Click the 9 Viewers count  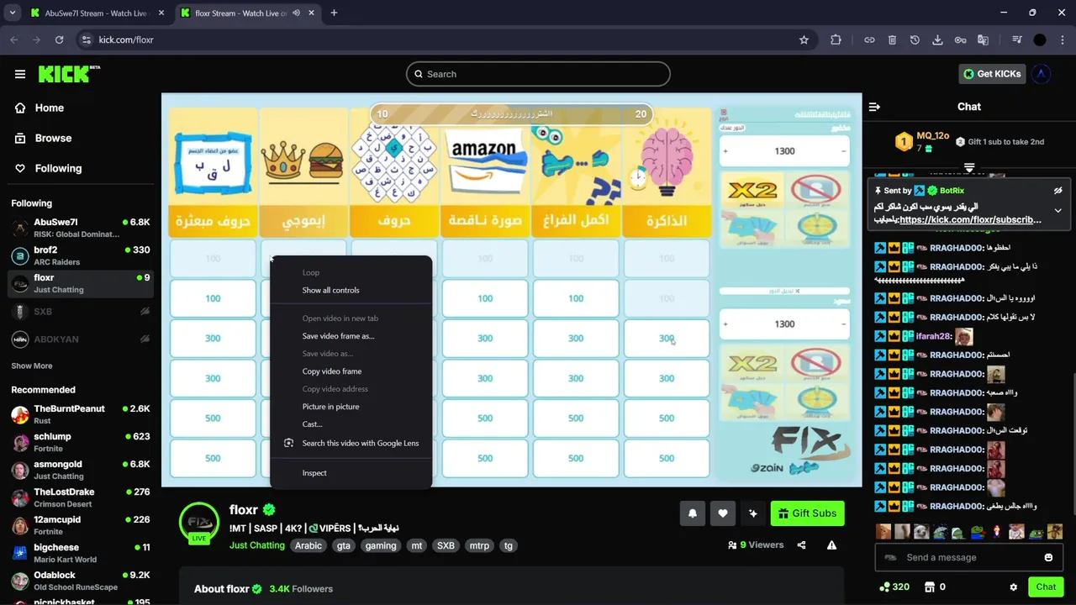click(x=756, y=545)
